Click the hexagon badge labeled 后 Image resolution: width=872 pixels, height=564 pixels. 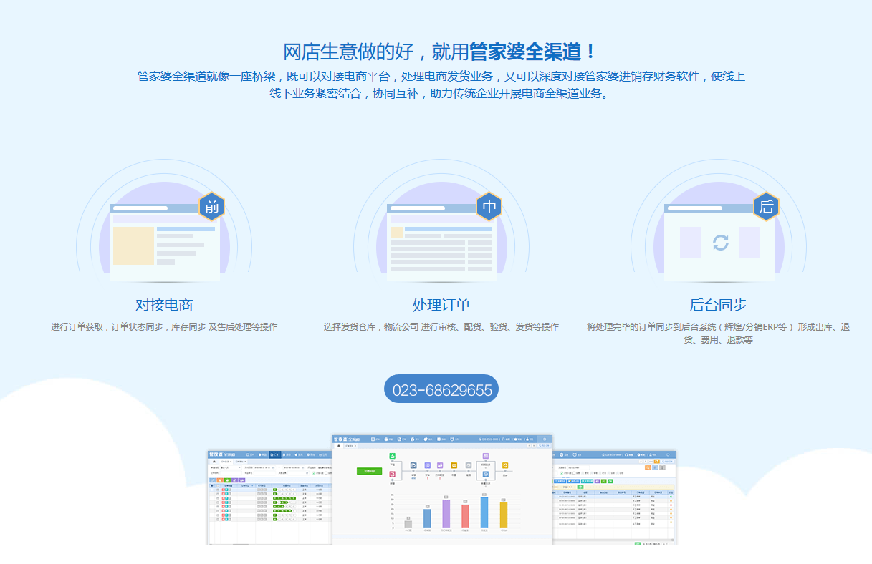tap(766, 207)
